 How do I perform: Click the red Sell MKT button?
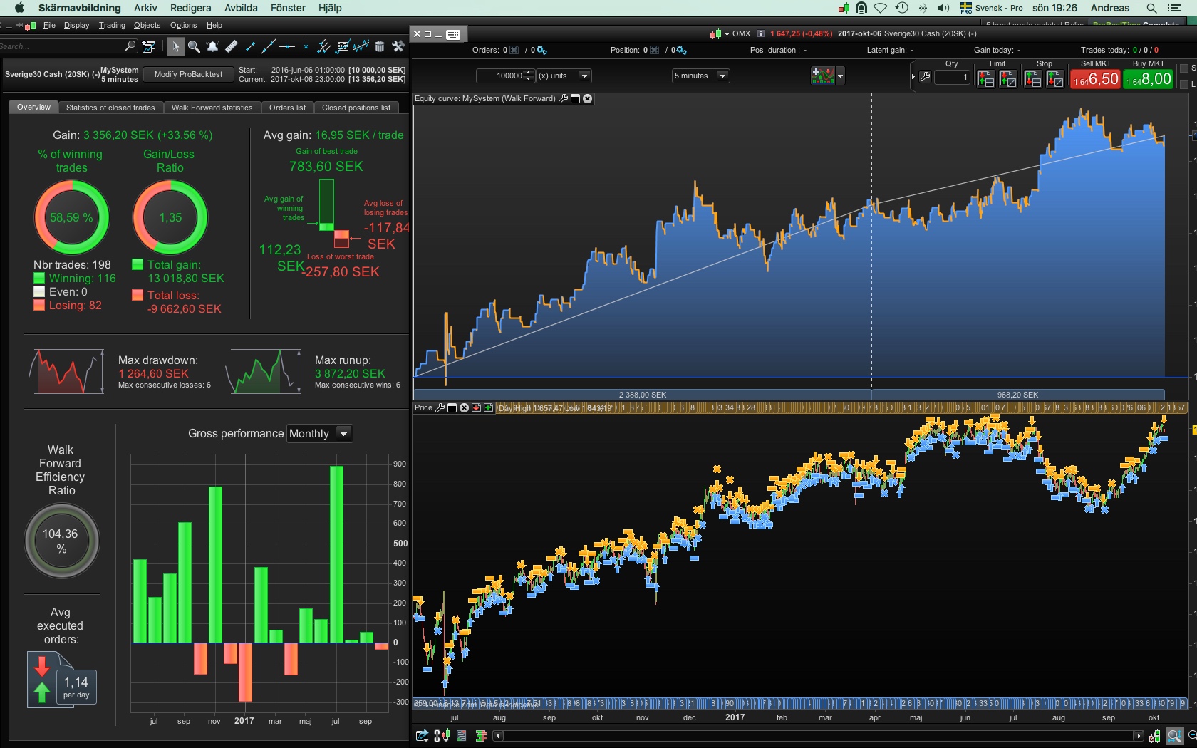pos(1096,80)
